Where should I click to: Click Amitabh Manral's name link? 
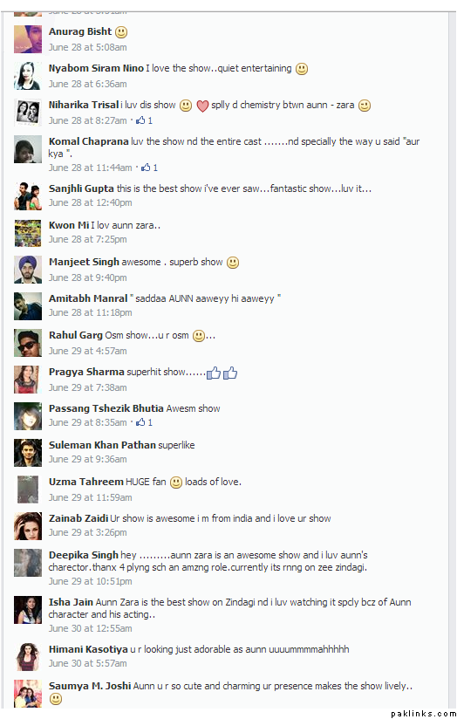tap(88, 298)
